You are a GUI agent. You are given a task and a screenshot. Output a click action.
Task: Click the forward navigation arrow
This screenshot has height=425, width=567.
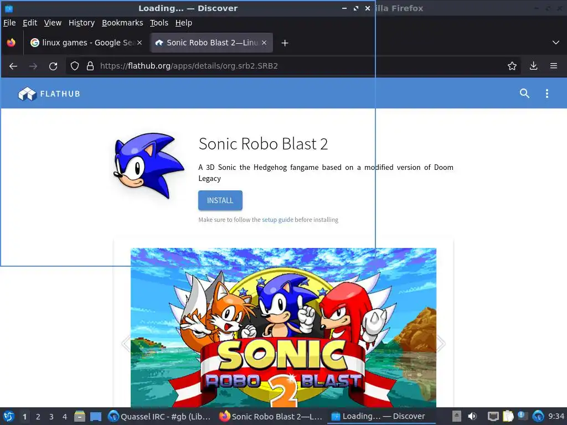click(33, 66)
